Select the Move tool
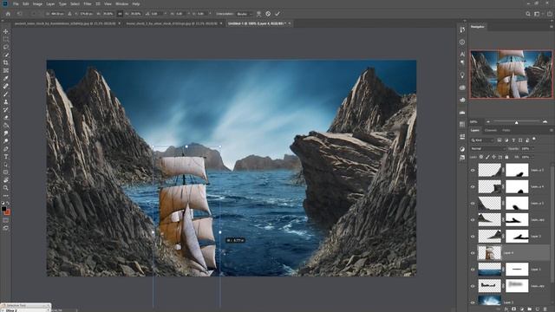Screen dimensions: 555x312 point(6,31)
